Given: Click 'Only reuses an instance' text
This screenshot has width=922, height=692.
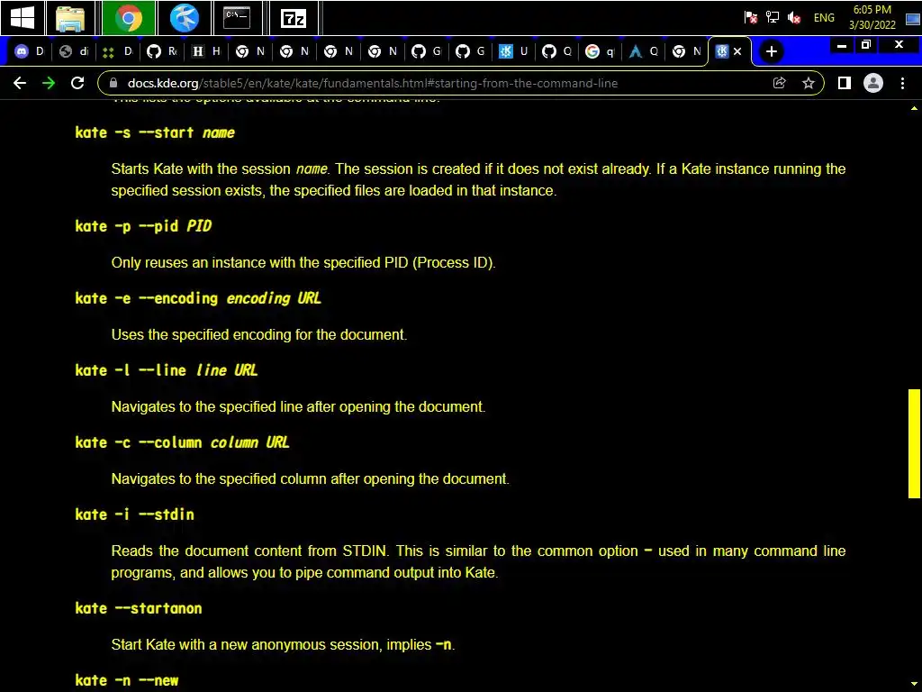Looking at the screenshot, I should pos(303,262).
